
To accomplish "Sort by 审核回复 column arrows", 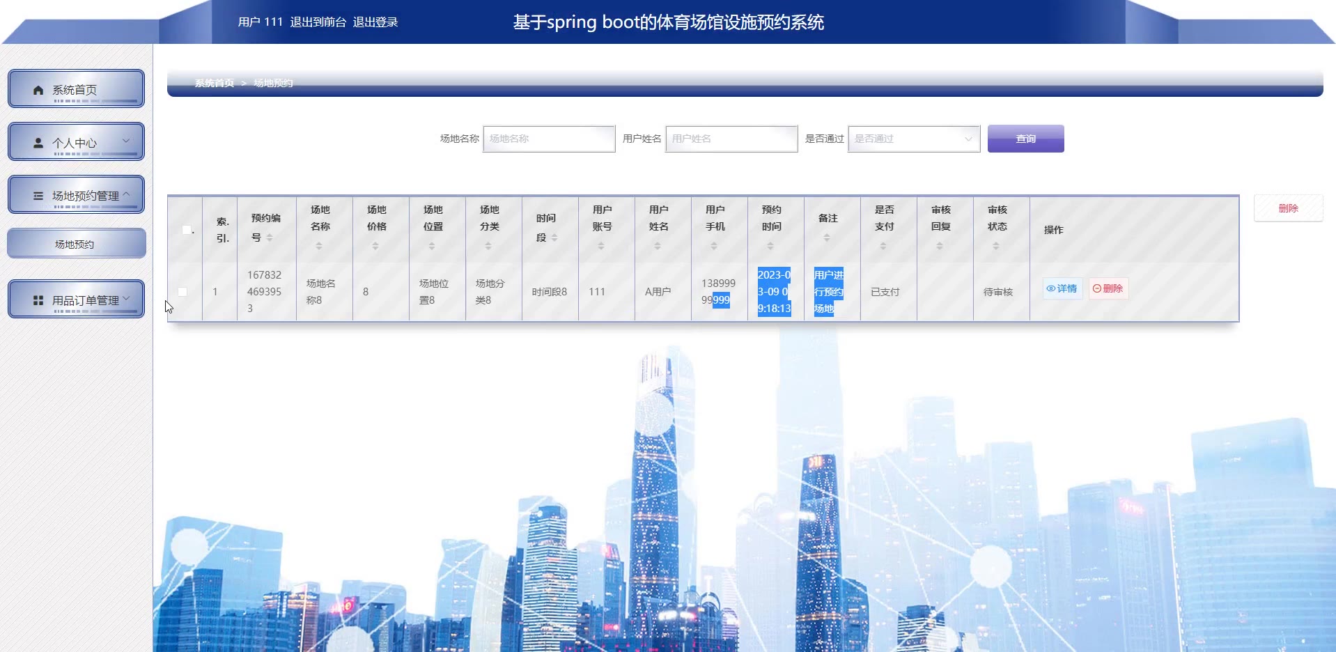I will tap(940, 246).
